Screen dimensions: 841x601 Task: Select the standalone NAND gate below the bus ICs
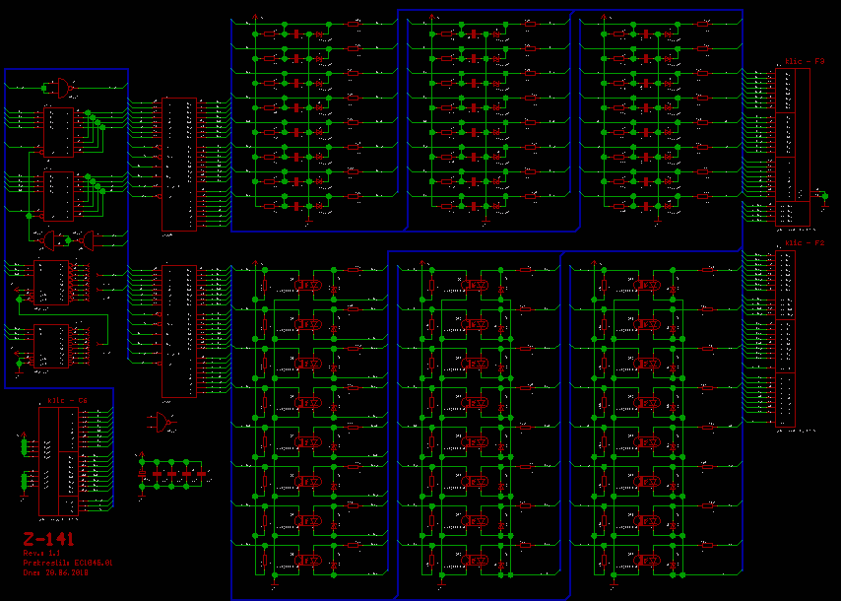pos(162,423)
